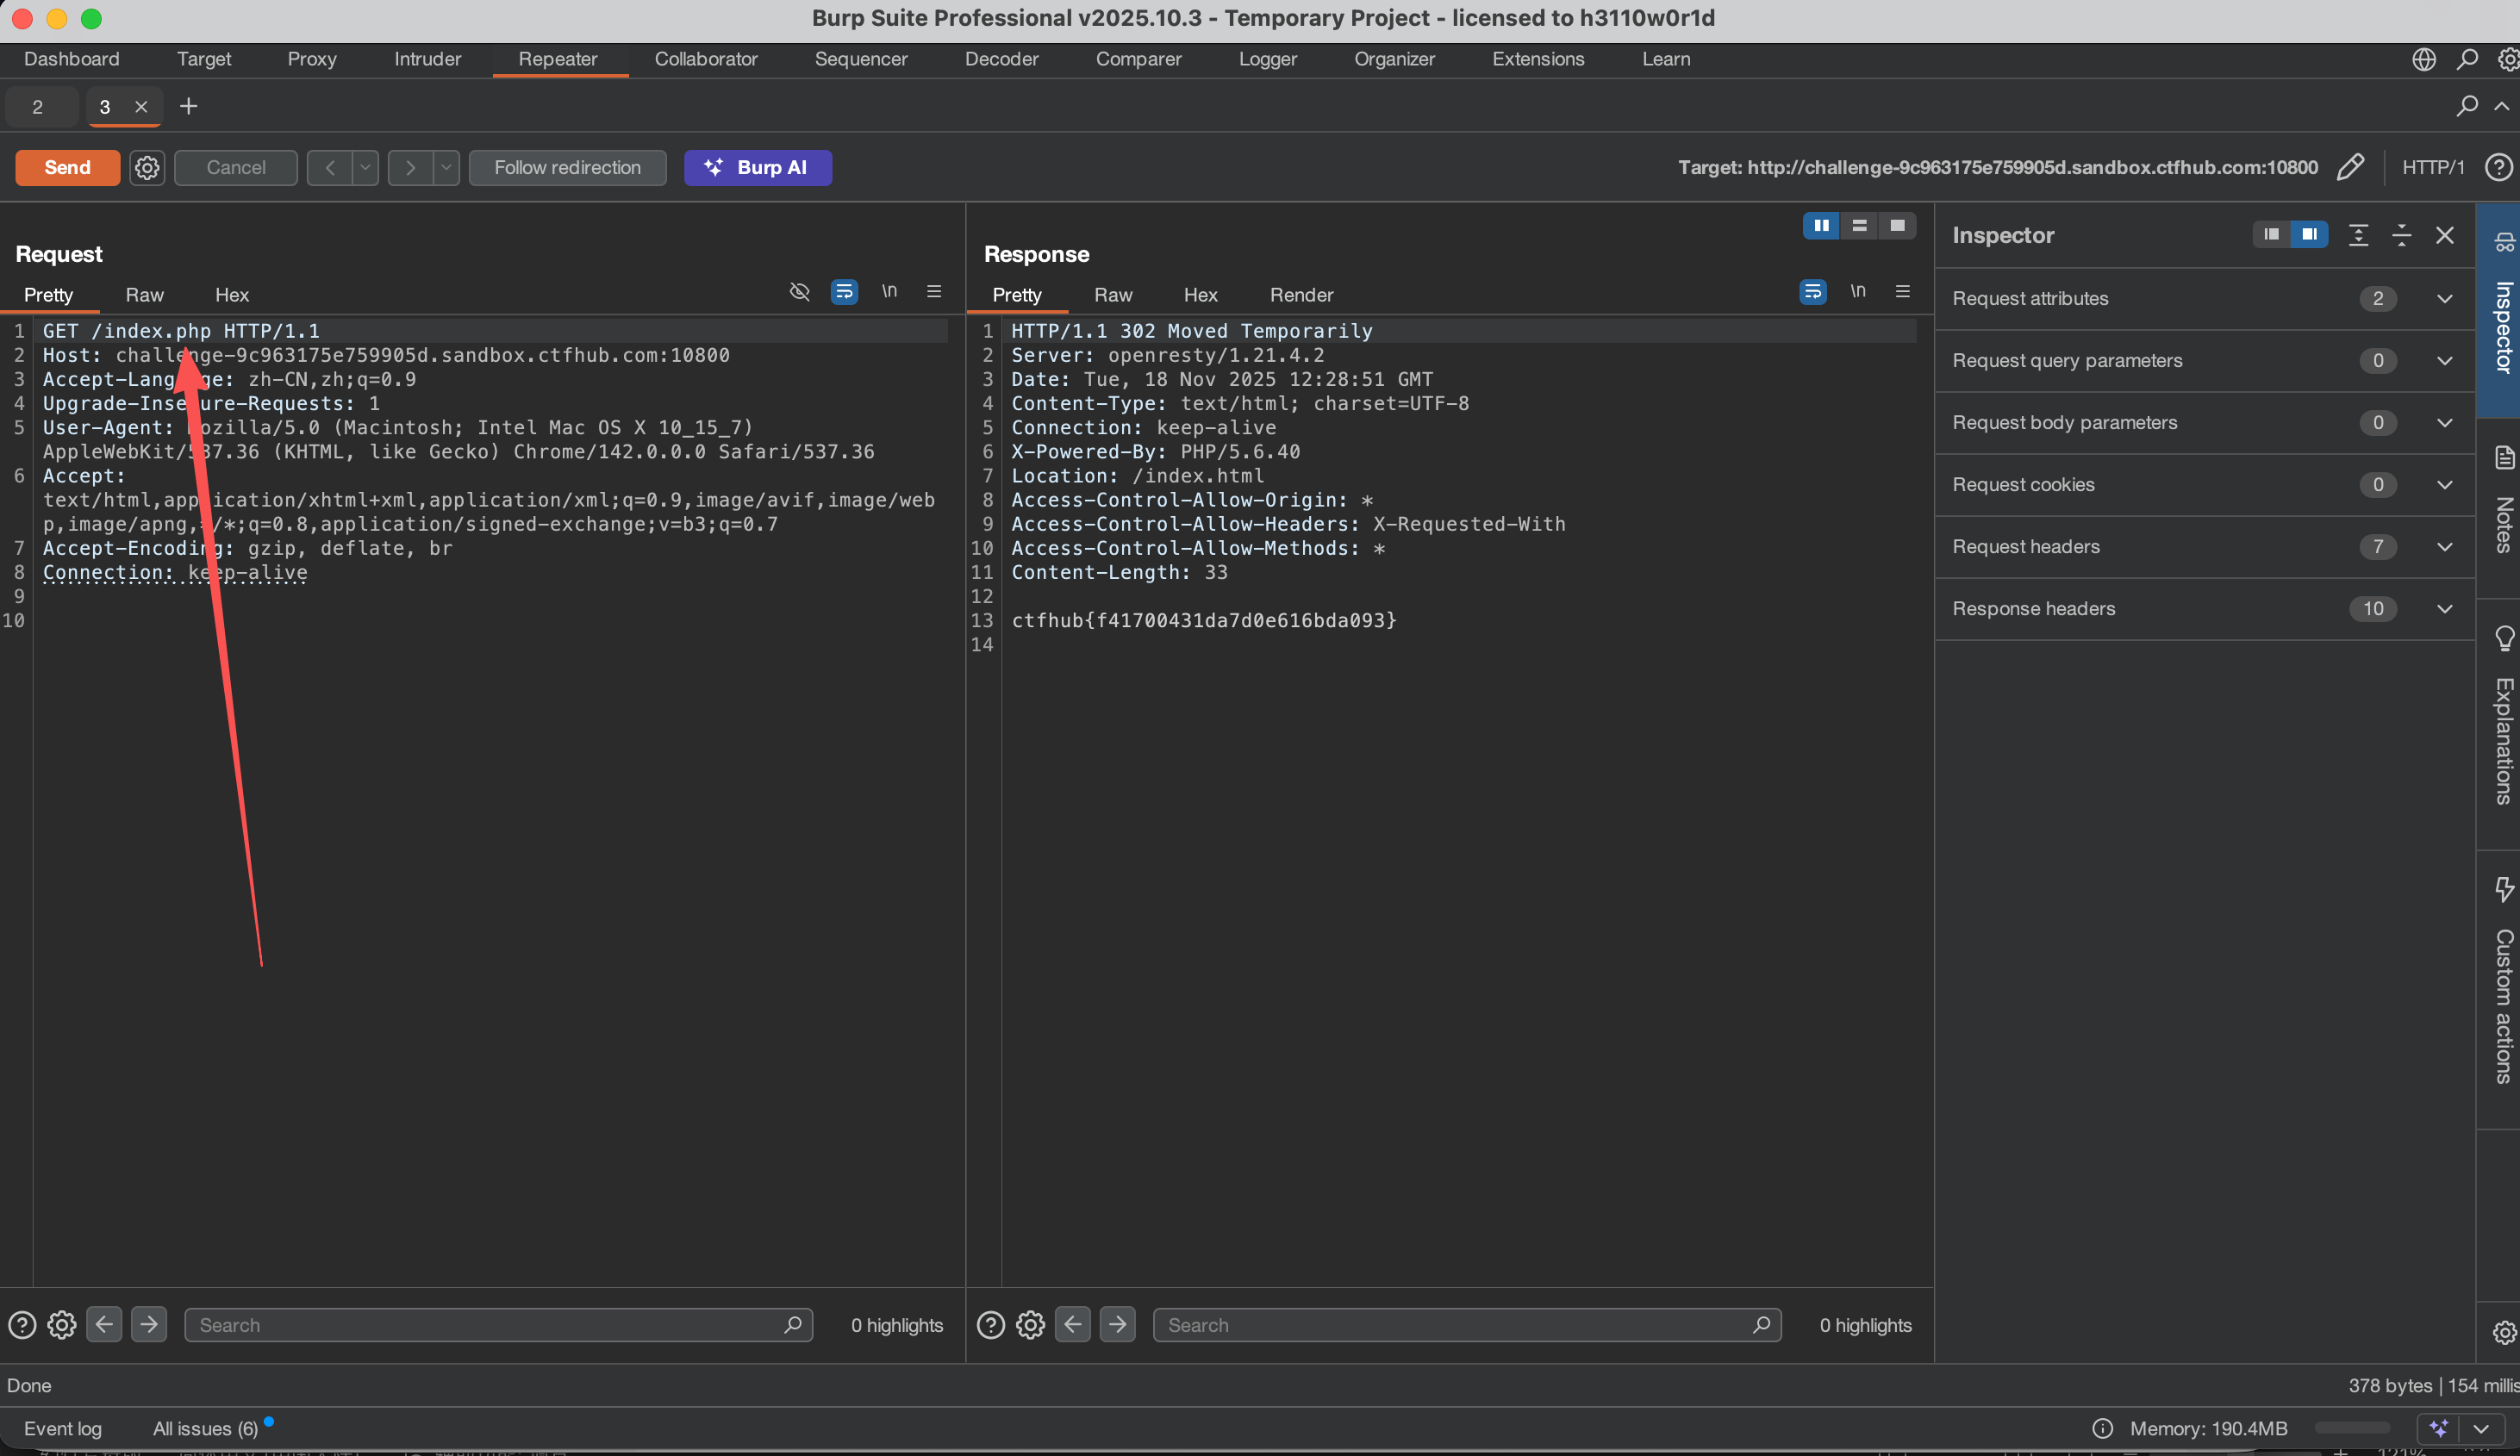The height and width of the screenshot is (1456, 2520).
Task: Expand the Response headers section
Action: tap(2444, 609)
